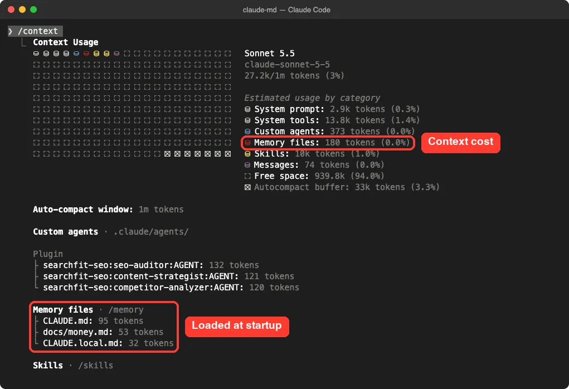Click the blue Custom agents legend icon
Viewport: 569px width, 389px height.
pyautogui.click(x=247, y=132)
